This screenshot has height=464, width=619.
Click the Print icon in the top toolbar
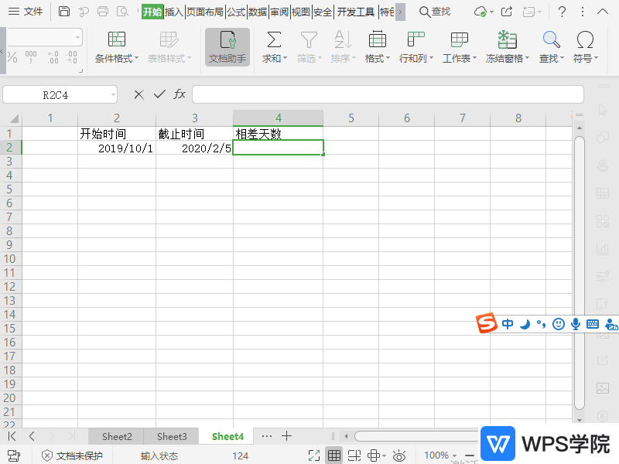click(103, 12)
